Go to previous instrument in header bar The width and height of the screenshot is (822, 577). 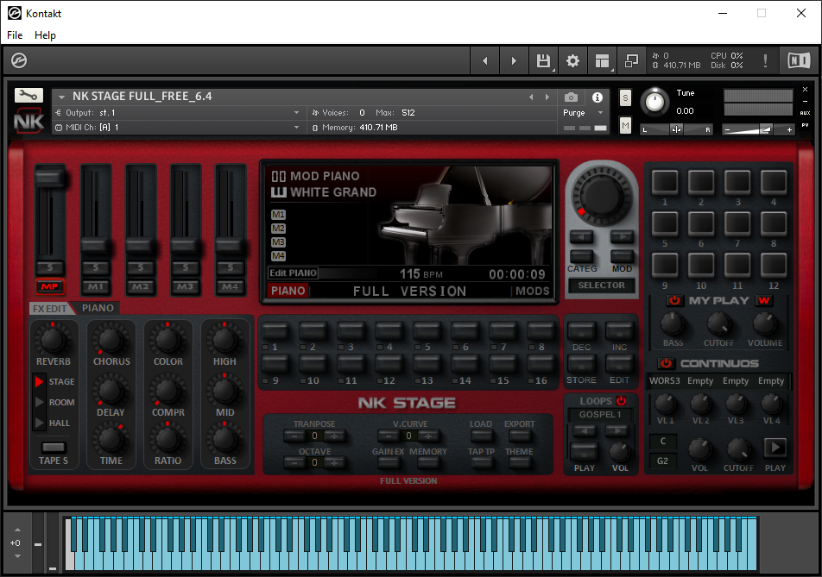point(485,60)
